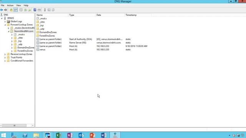Image resolution: width=246 pixels, height=138 pixels.
Task: Click the tree pane horizontal scrollbar thumb
Action: coord(15,125)
